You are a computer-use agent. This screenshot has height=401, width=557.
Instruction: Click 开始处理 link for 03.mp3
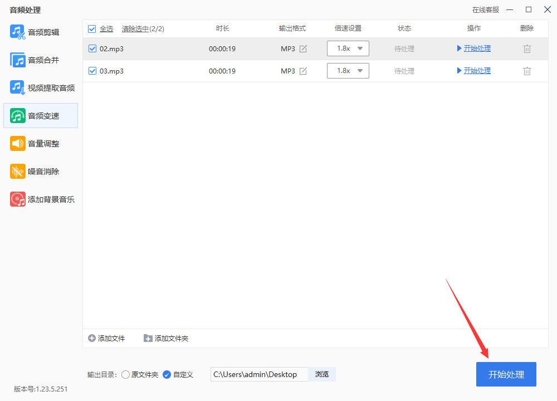tap(477, 71)
